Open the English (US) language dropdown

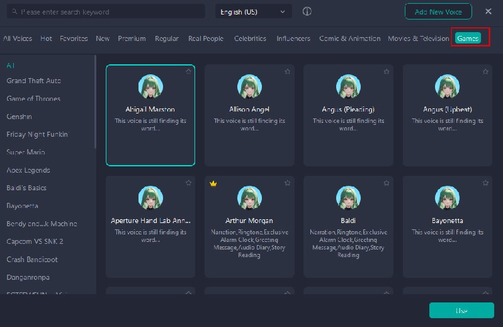pyautogui.click(x=253, y=11)
